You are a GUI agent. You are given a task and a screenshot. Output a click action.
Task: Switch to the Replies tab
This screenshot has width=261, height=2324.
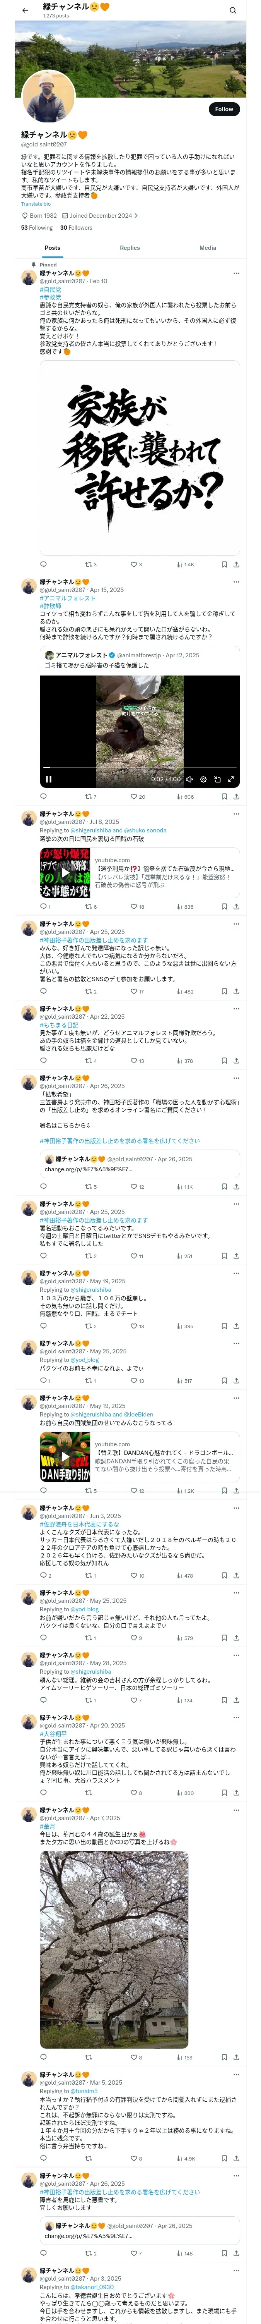(x=130, y=247)
